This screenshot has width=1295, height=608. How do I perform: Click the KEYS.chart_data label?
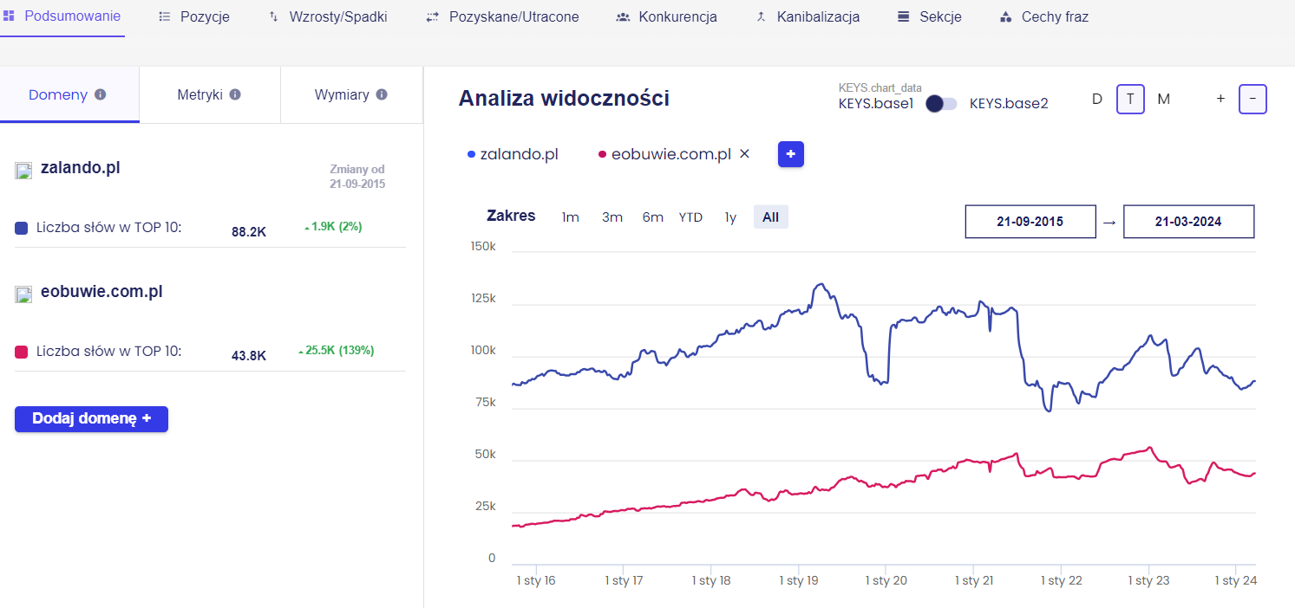tap(880, 87)
